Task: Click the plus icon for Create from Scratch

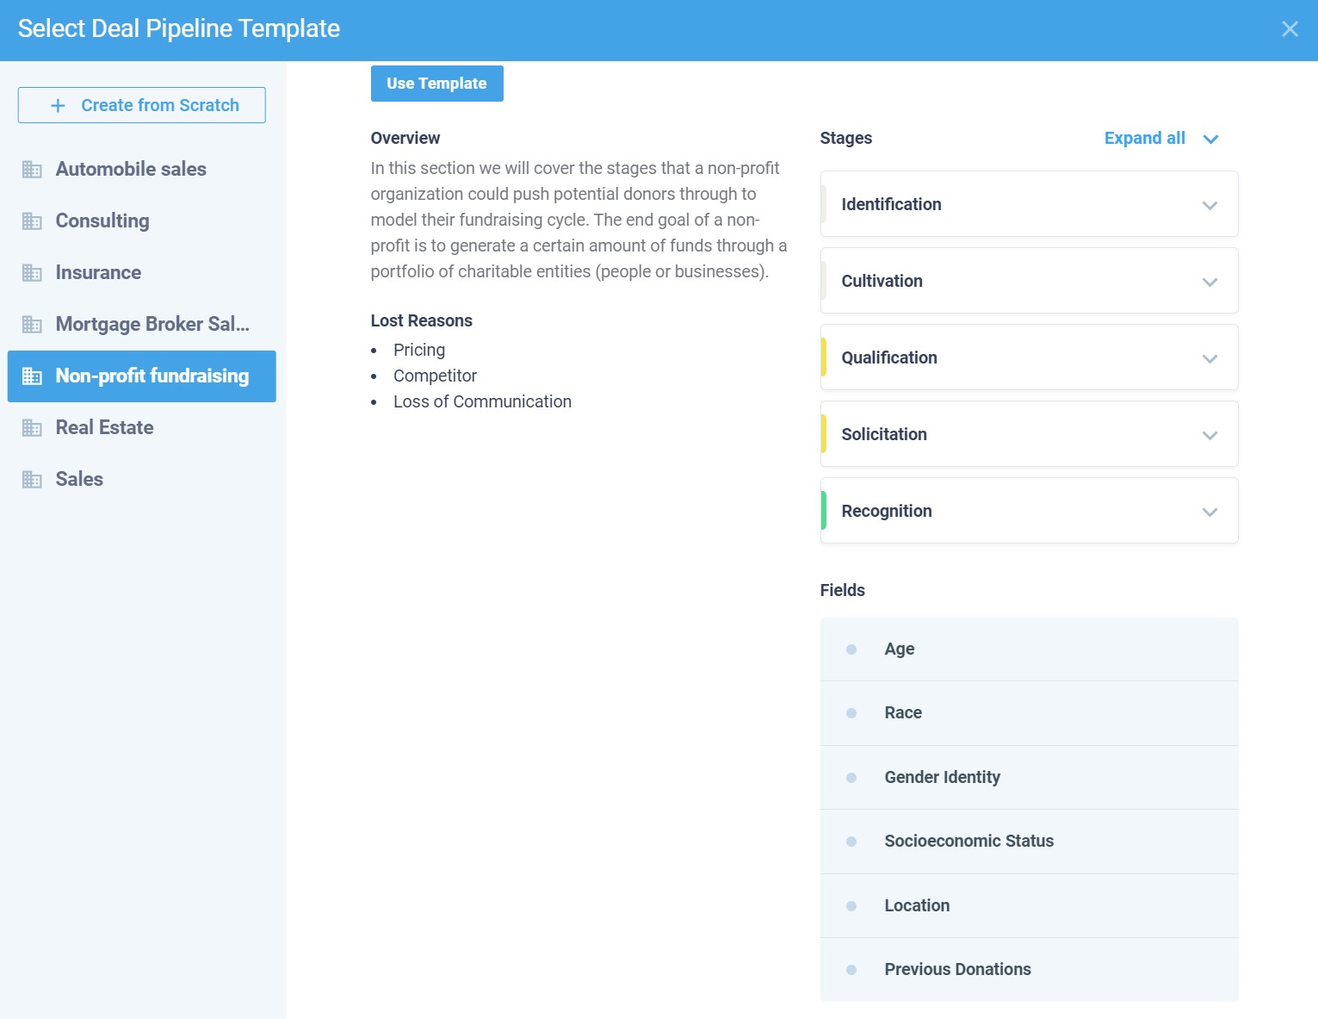Action: (59, 106)
